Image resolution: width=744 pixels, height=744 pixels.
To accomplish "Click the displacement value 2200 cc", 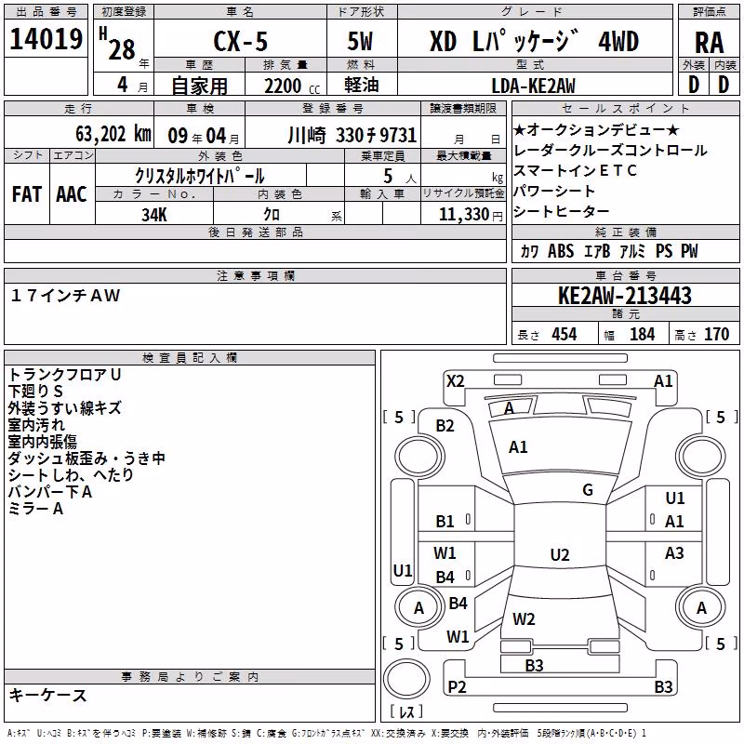I will coord(292,86).
